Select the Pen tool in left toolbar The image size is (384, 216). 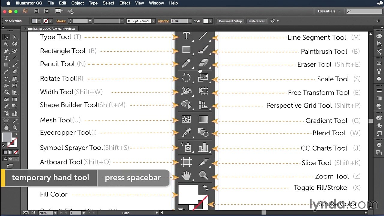coord(6,51)
